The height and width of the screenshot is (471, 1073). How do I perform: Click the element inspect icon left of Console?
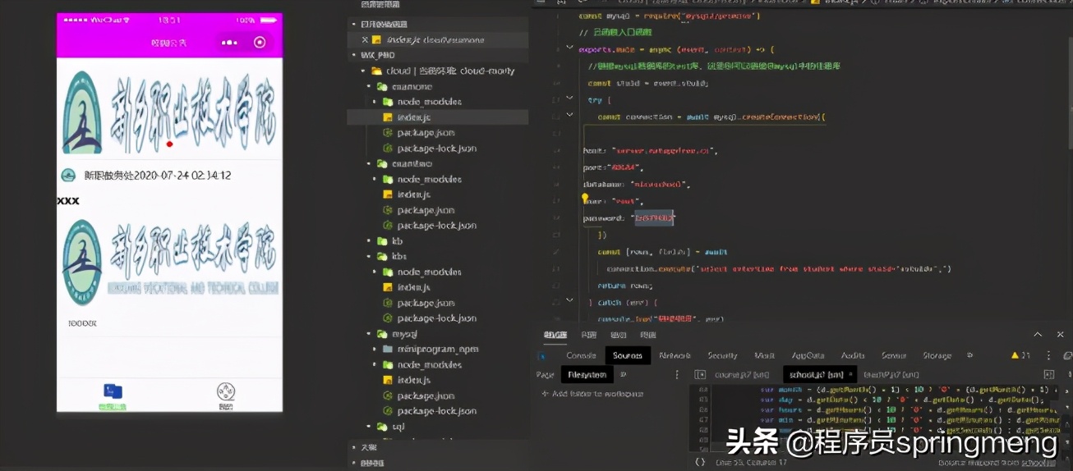click(541, 355)
